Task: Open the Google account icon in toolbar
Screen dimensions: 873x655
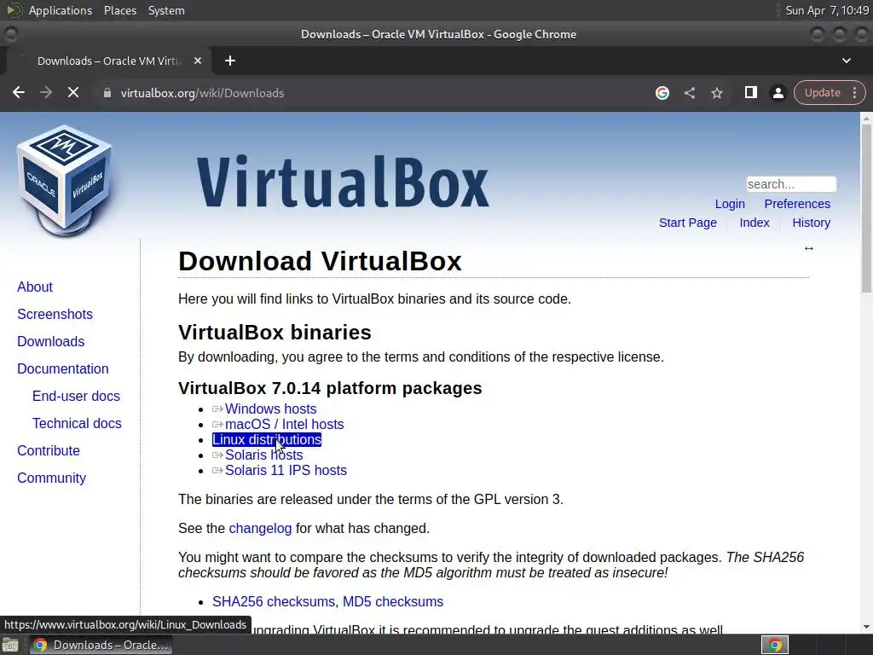Action: point(662,93)
